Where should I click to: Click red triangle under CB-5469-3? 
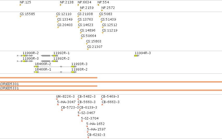[x=102, y=99]
